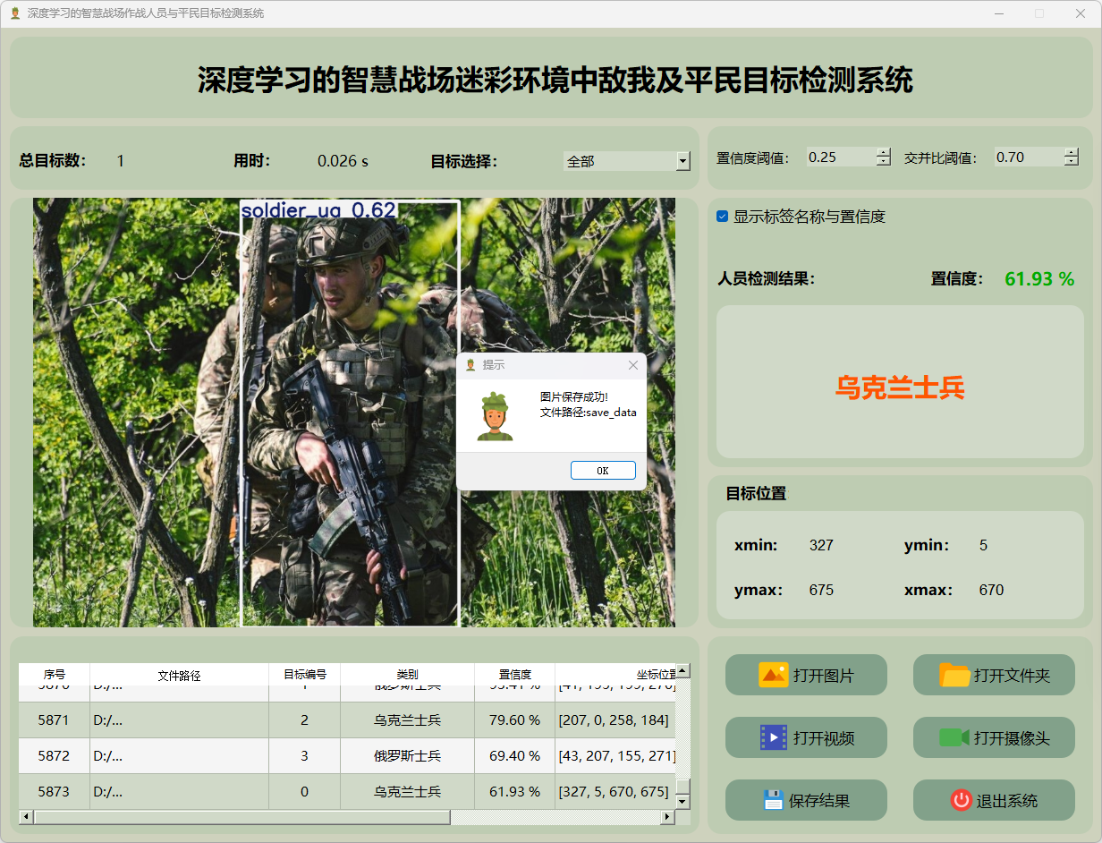The height and width of the screenshot is (843, 1102).
Task: Click the 置信度 column header in table
Action: click(x=514, y=675)
